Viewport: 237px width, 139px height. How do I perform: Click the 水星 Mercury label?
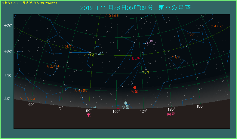(x=125, y=107)
